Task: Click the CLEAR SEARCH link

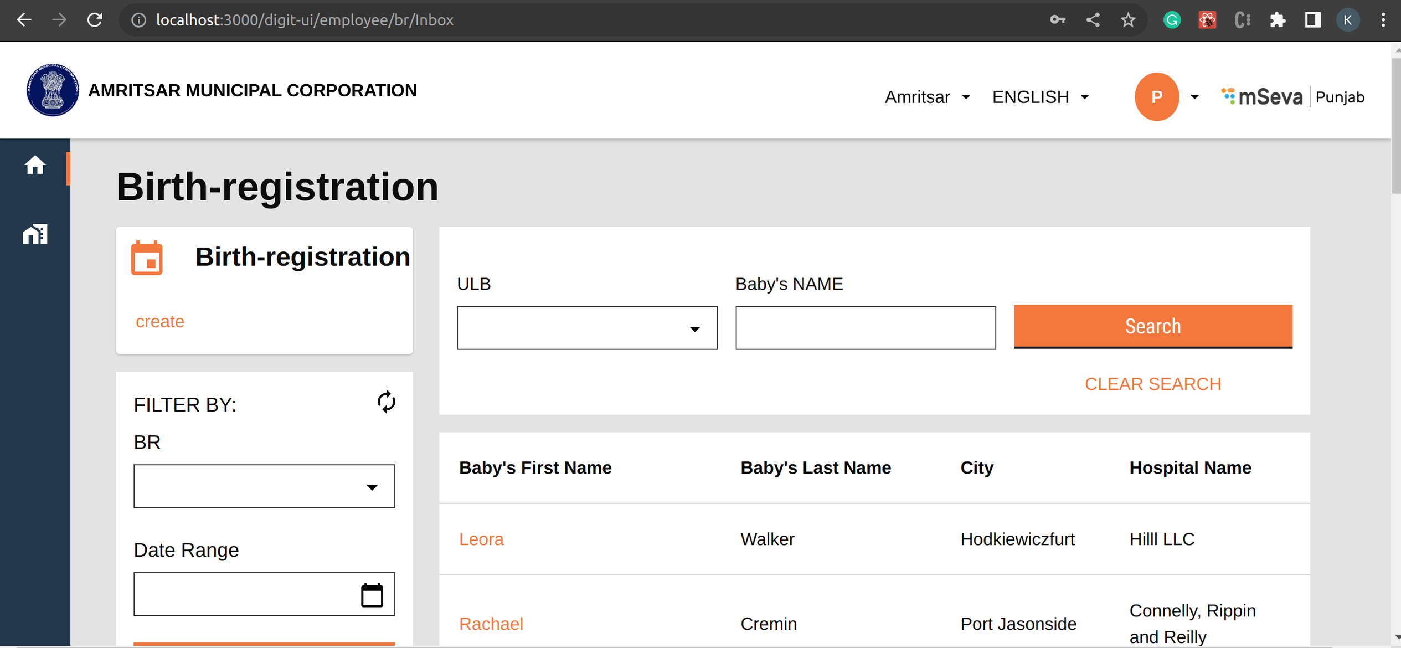Action: (x=1153, y=384)
